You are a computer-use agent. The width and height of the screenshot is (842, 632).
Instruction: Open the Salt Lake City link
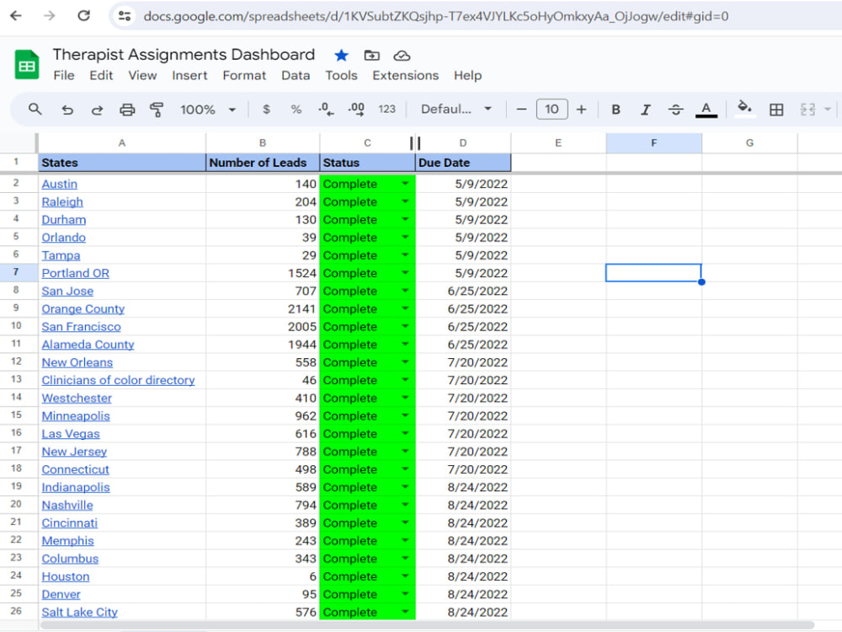tap(79, 612)
